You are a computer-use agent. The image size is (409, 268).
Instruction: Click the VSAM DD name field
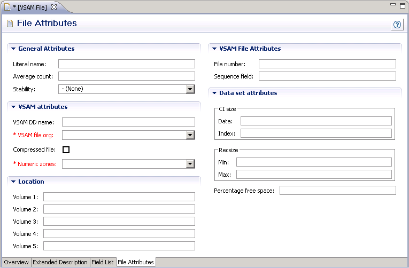tap(128, 122)
